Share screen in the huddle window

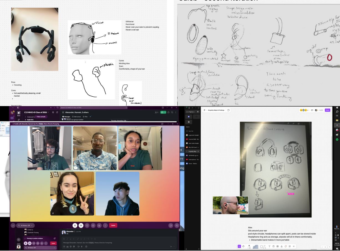point(87,225)
